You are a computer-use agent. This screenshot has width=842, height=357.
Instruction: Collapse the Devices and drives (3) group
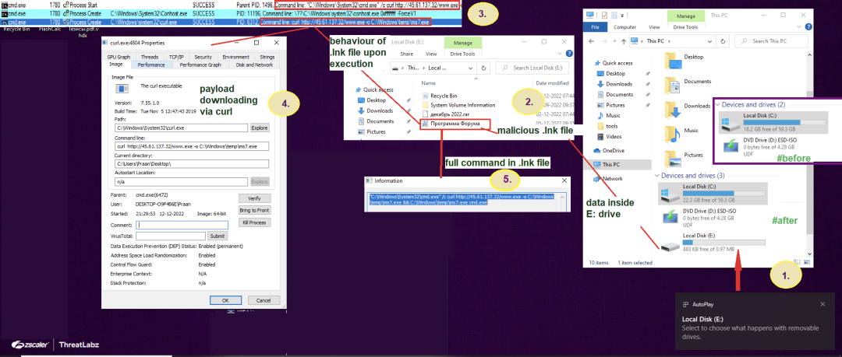(x=656, y=176)
